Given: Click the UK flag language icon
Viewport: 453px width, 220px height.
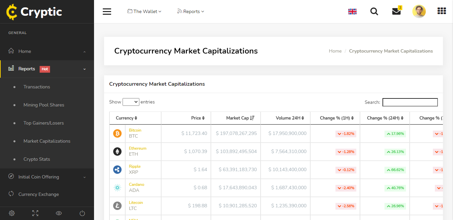Looking at the screenshot, I should pyautogui.click(x=352, y=12).
